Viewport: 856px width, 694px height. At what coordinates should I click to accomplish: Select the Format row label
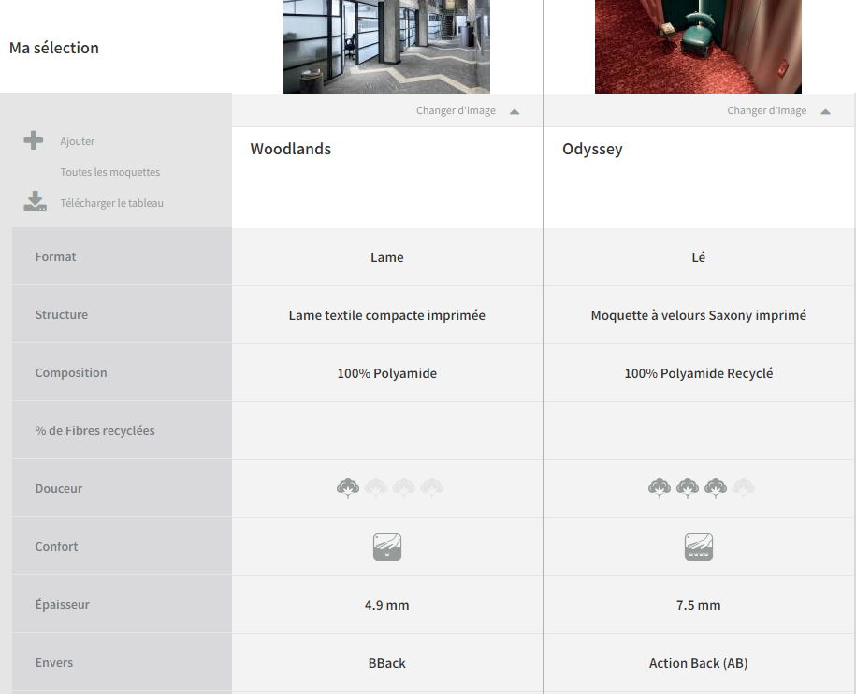[56, 257]
